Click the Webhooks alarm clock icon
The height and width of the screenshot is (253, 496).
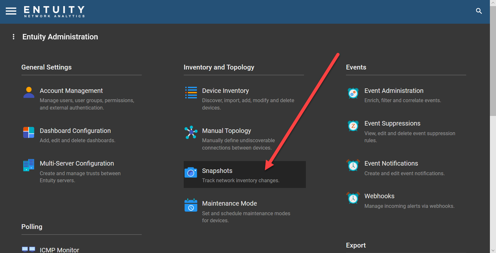[353, 198]
